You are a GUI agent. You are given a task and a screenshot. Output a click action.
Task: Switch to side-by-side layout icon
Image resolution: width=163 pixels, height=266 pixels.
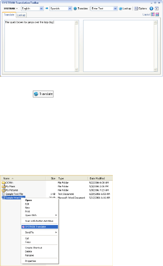[x=153, y=15]
